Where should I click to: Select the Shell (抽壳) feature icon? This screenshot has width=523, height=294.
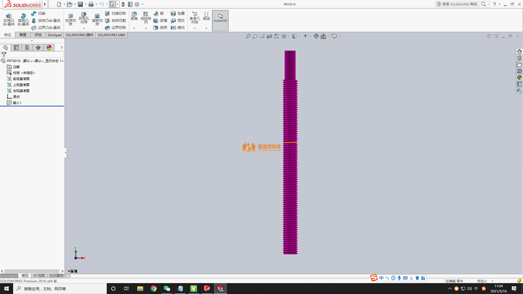point(156,27)
